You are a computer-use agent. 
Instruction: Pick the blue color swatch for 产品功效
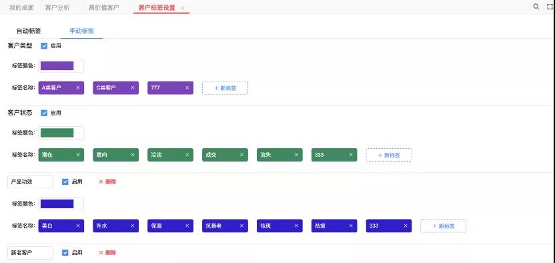point(57,204)
